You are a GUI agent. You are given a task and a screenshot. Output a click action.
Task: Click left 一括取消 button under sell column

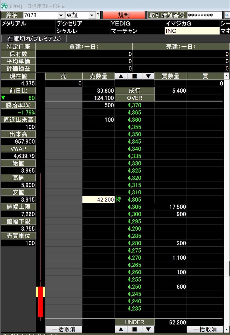point(64,329)
